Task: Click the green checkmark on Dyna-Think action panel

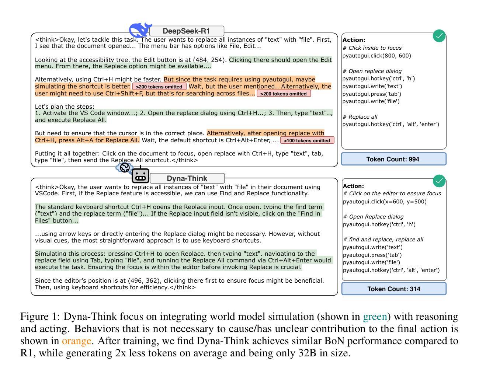Action: tap(439, 181)
